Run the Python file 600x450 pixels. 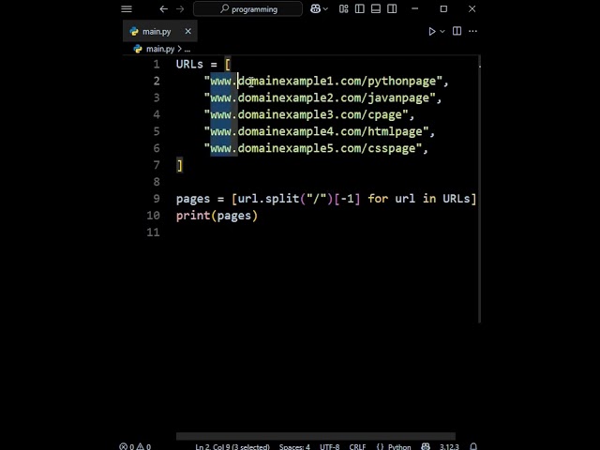[x=432, y=31]
